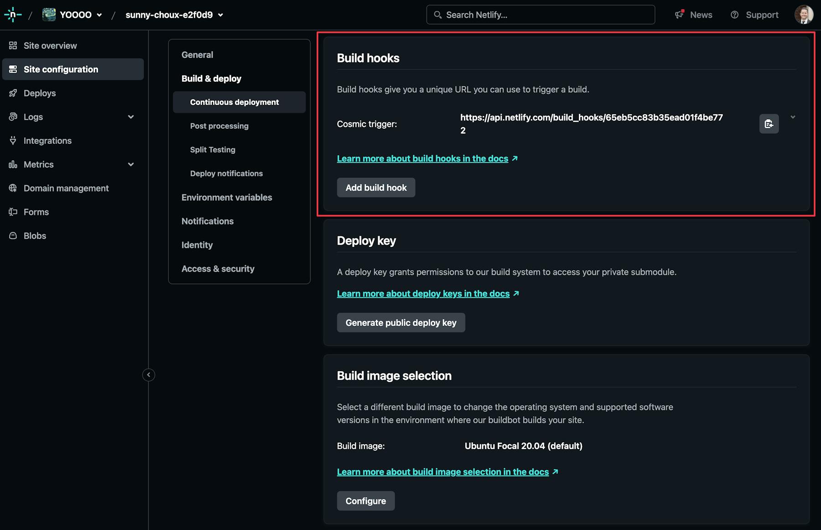Open Learn more about deploy keys docs

(423, 294)
